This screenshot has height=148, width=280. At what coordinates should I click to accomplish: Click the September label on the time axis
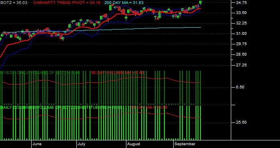click(x=185, y=144)
